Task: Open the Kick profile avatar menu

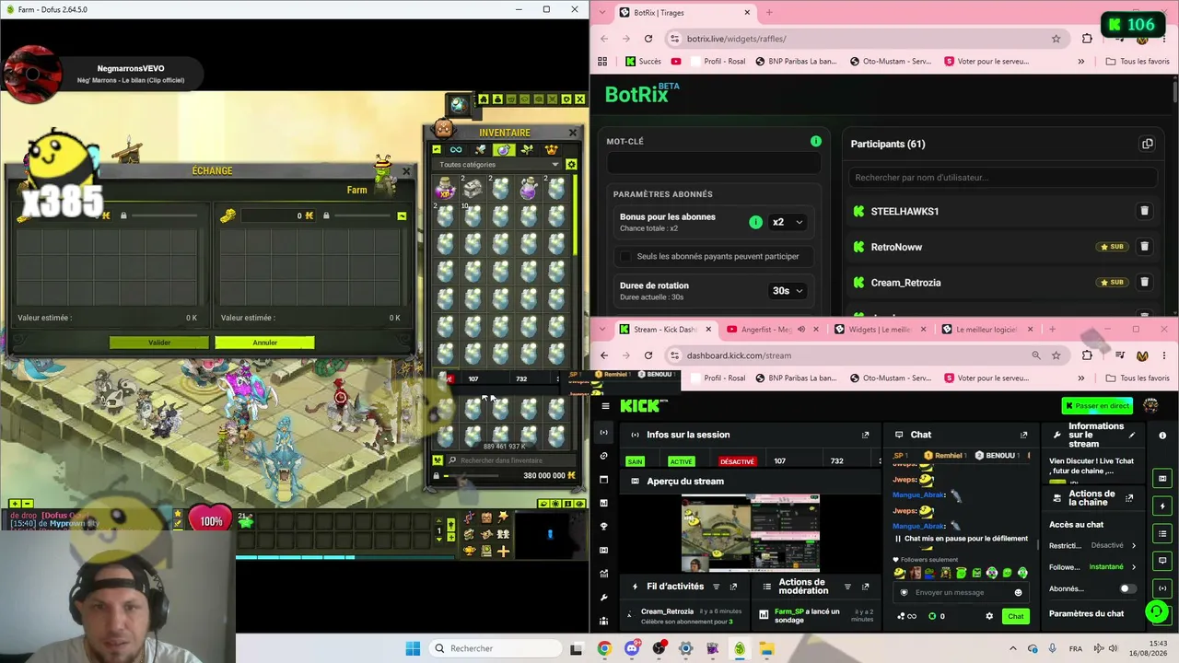Action: 1150,405
